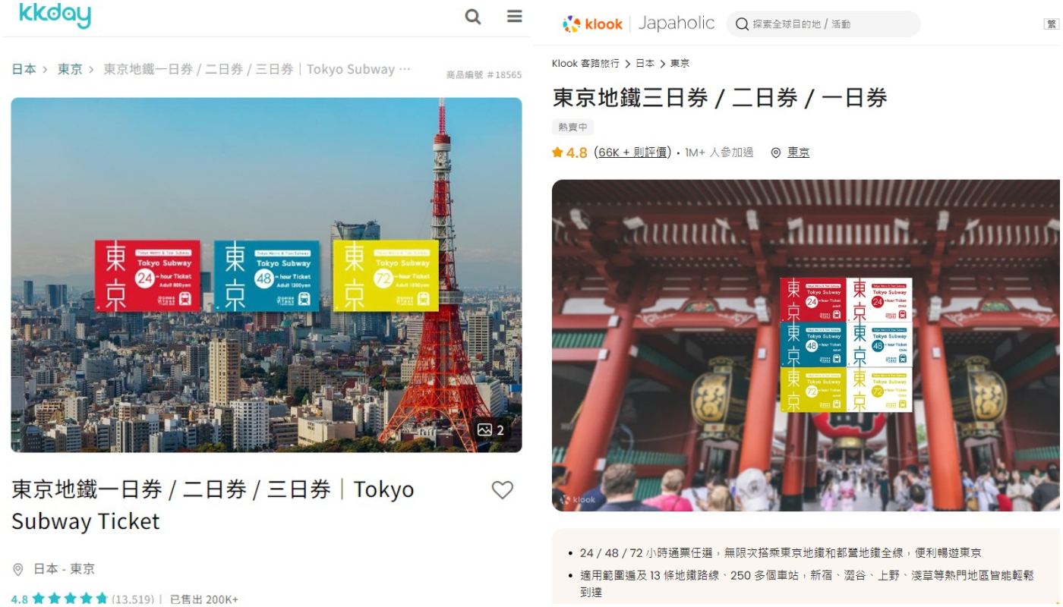Click KKday 商品編號 #18565 text
The width and height of the screenshot is (1063, 607).
[x=484, y=74]
